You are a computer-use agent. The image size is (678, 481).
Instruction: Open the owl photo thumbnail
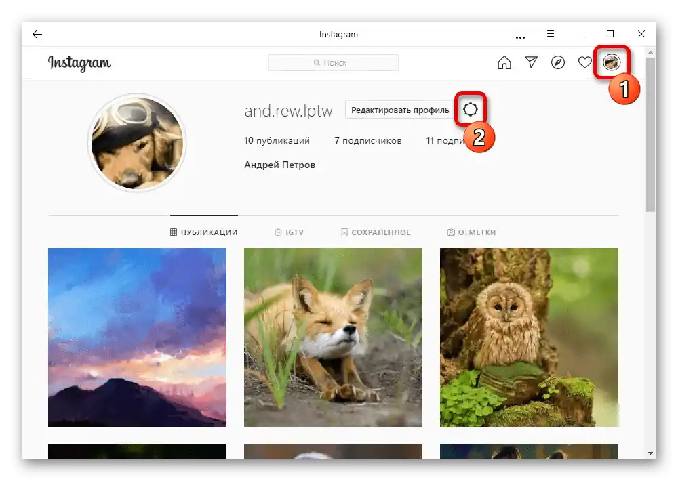pos(529,337)
